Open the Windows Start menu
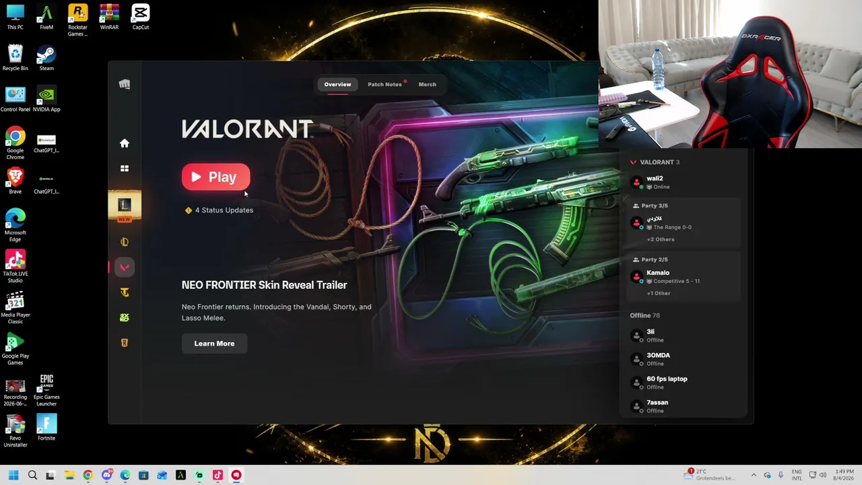Screen dimensions: 862x485 click(13, 475)
